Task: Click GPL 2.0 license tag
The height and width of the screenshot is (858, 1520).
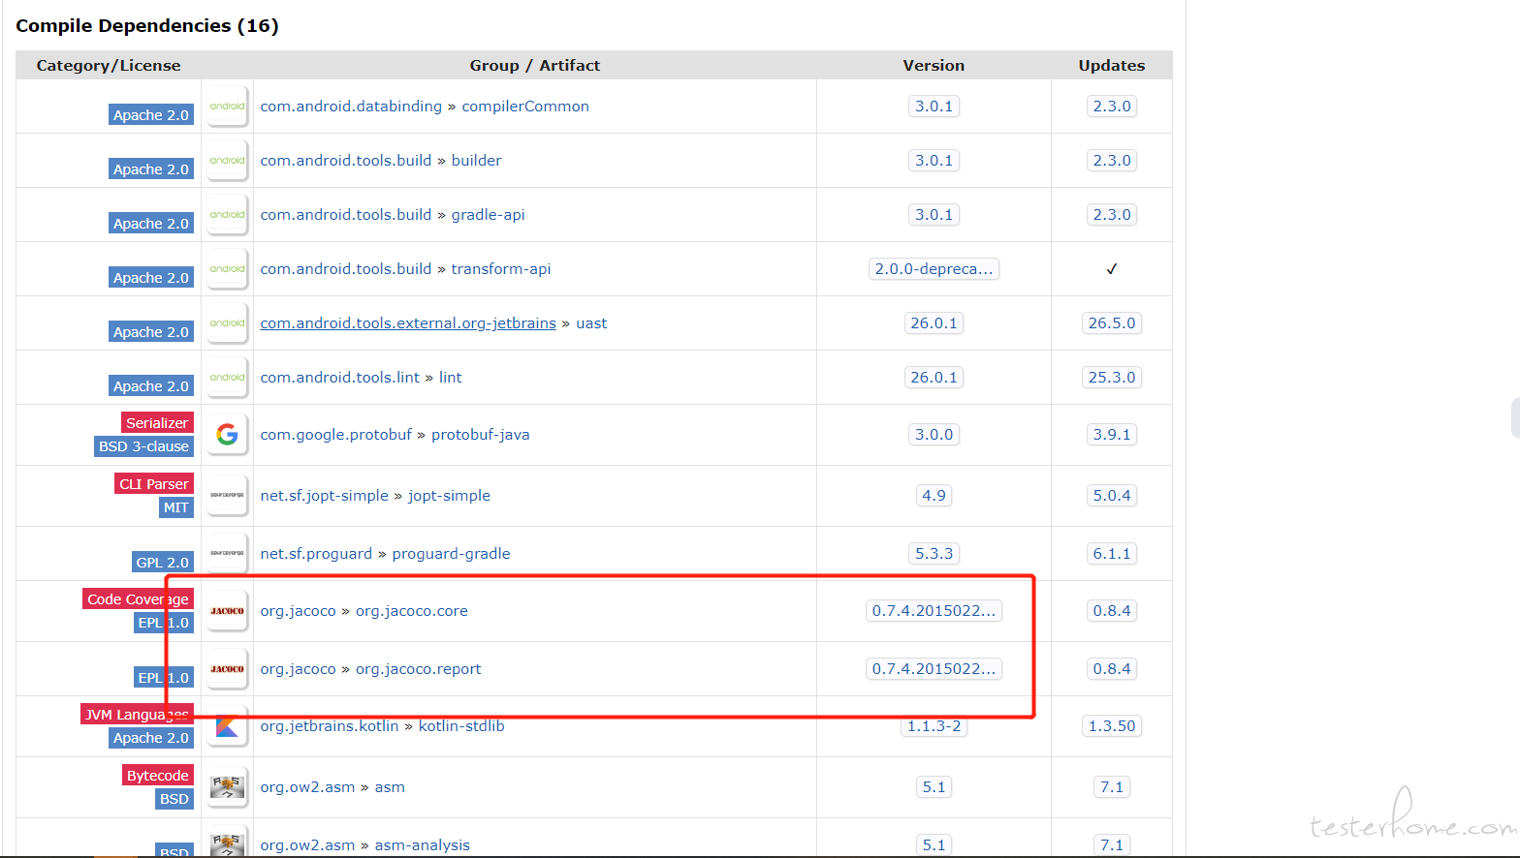Action: (x=163, y=563)
